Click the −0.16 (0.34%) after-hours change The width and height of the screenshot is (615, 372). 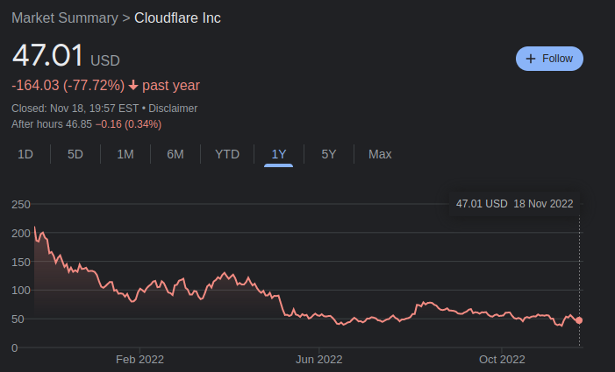[x=128, y=124]
